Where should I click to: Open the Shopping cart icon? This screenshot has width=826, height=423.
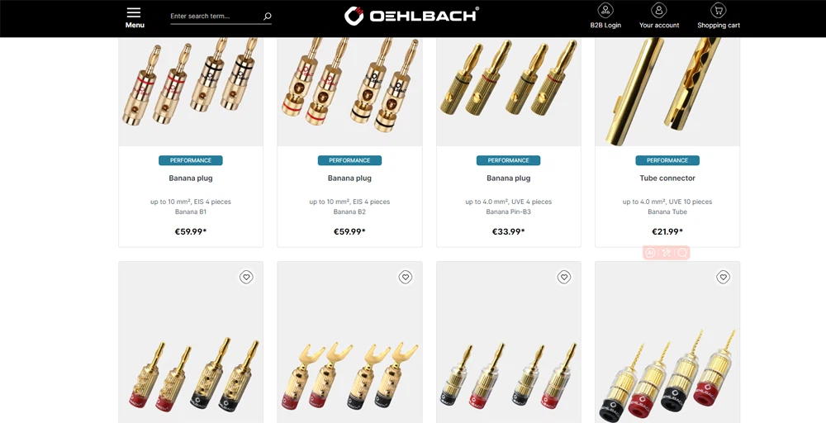coord(718,10)
